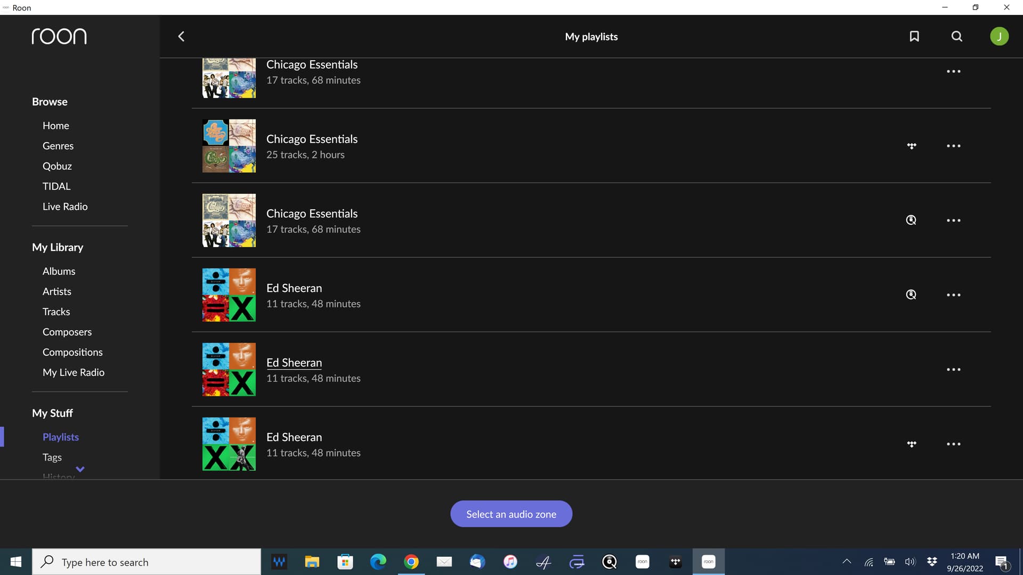This screenshot has height=575, width=1023.
Task: Click the My playlists page title
Action: pos(591,37)
